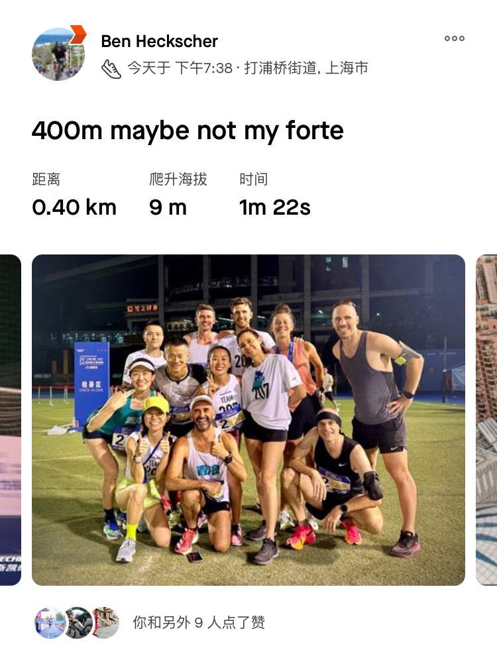Image resolution: width=497 pixels, height=658 pixels.
Task: Open the three-dot more options menu
Action: 454,38
